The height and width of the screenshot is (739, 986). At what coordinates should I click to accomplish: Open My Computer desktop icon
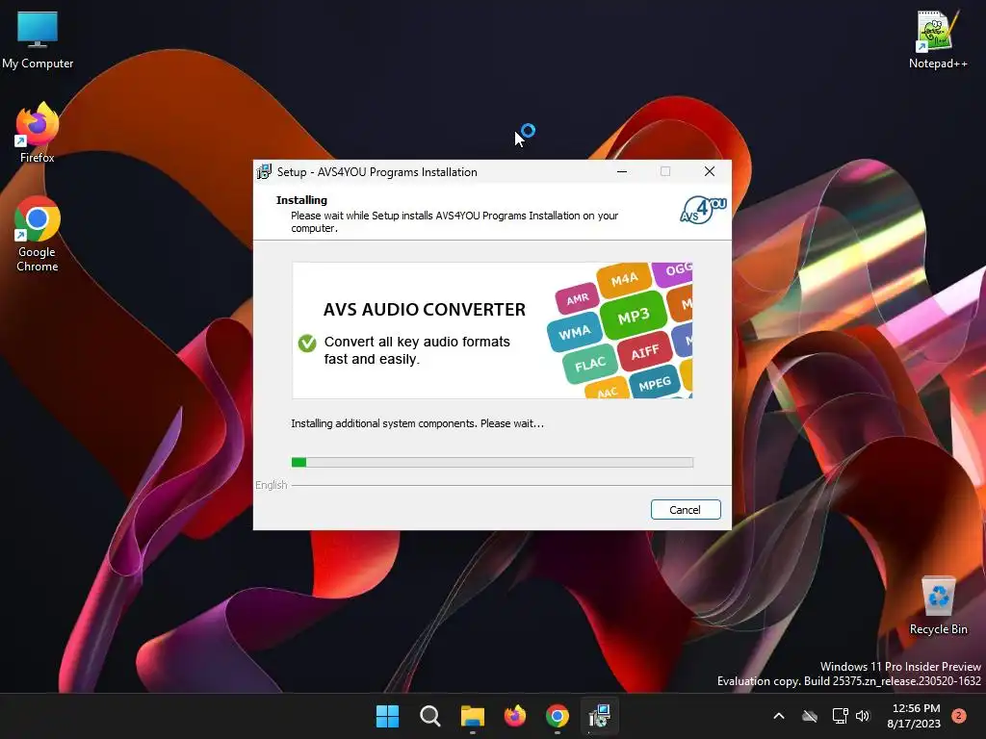38,38
